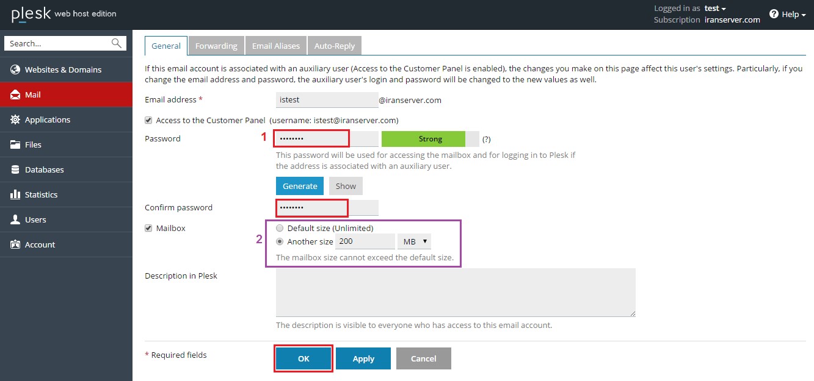Click the Show password button
This screenshot has height=381, width=814.
click(x=346, y=186)
